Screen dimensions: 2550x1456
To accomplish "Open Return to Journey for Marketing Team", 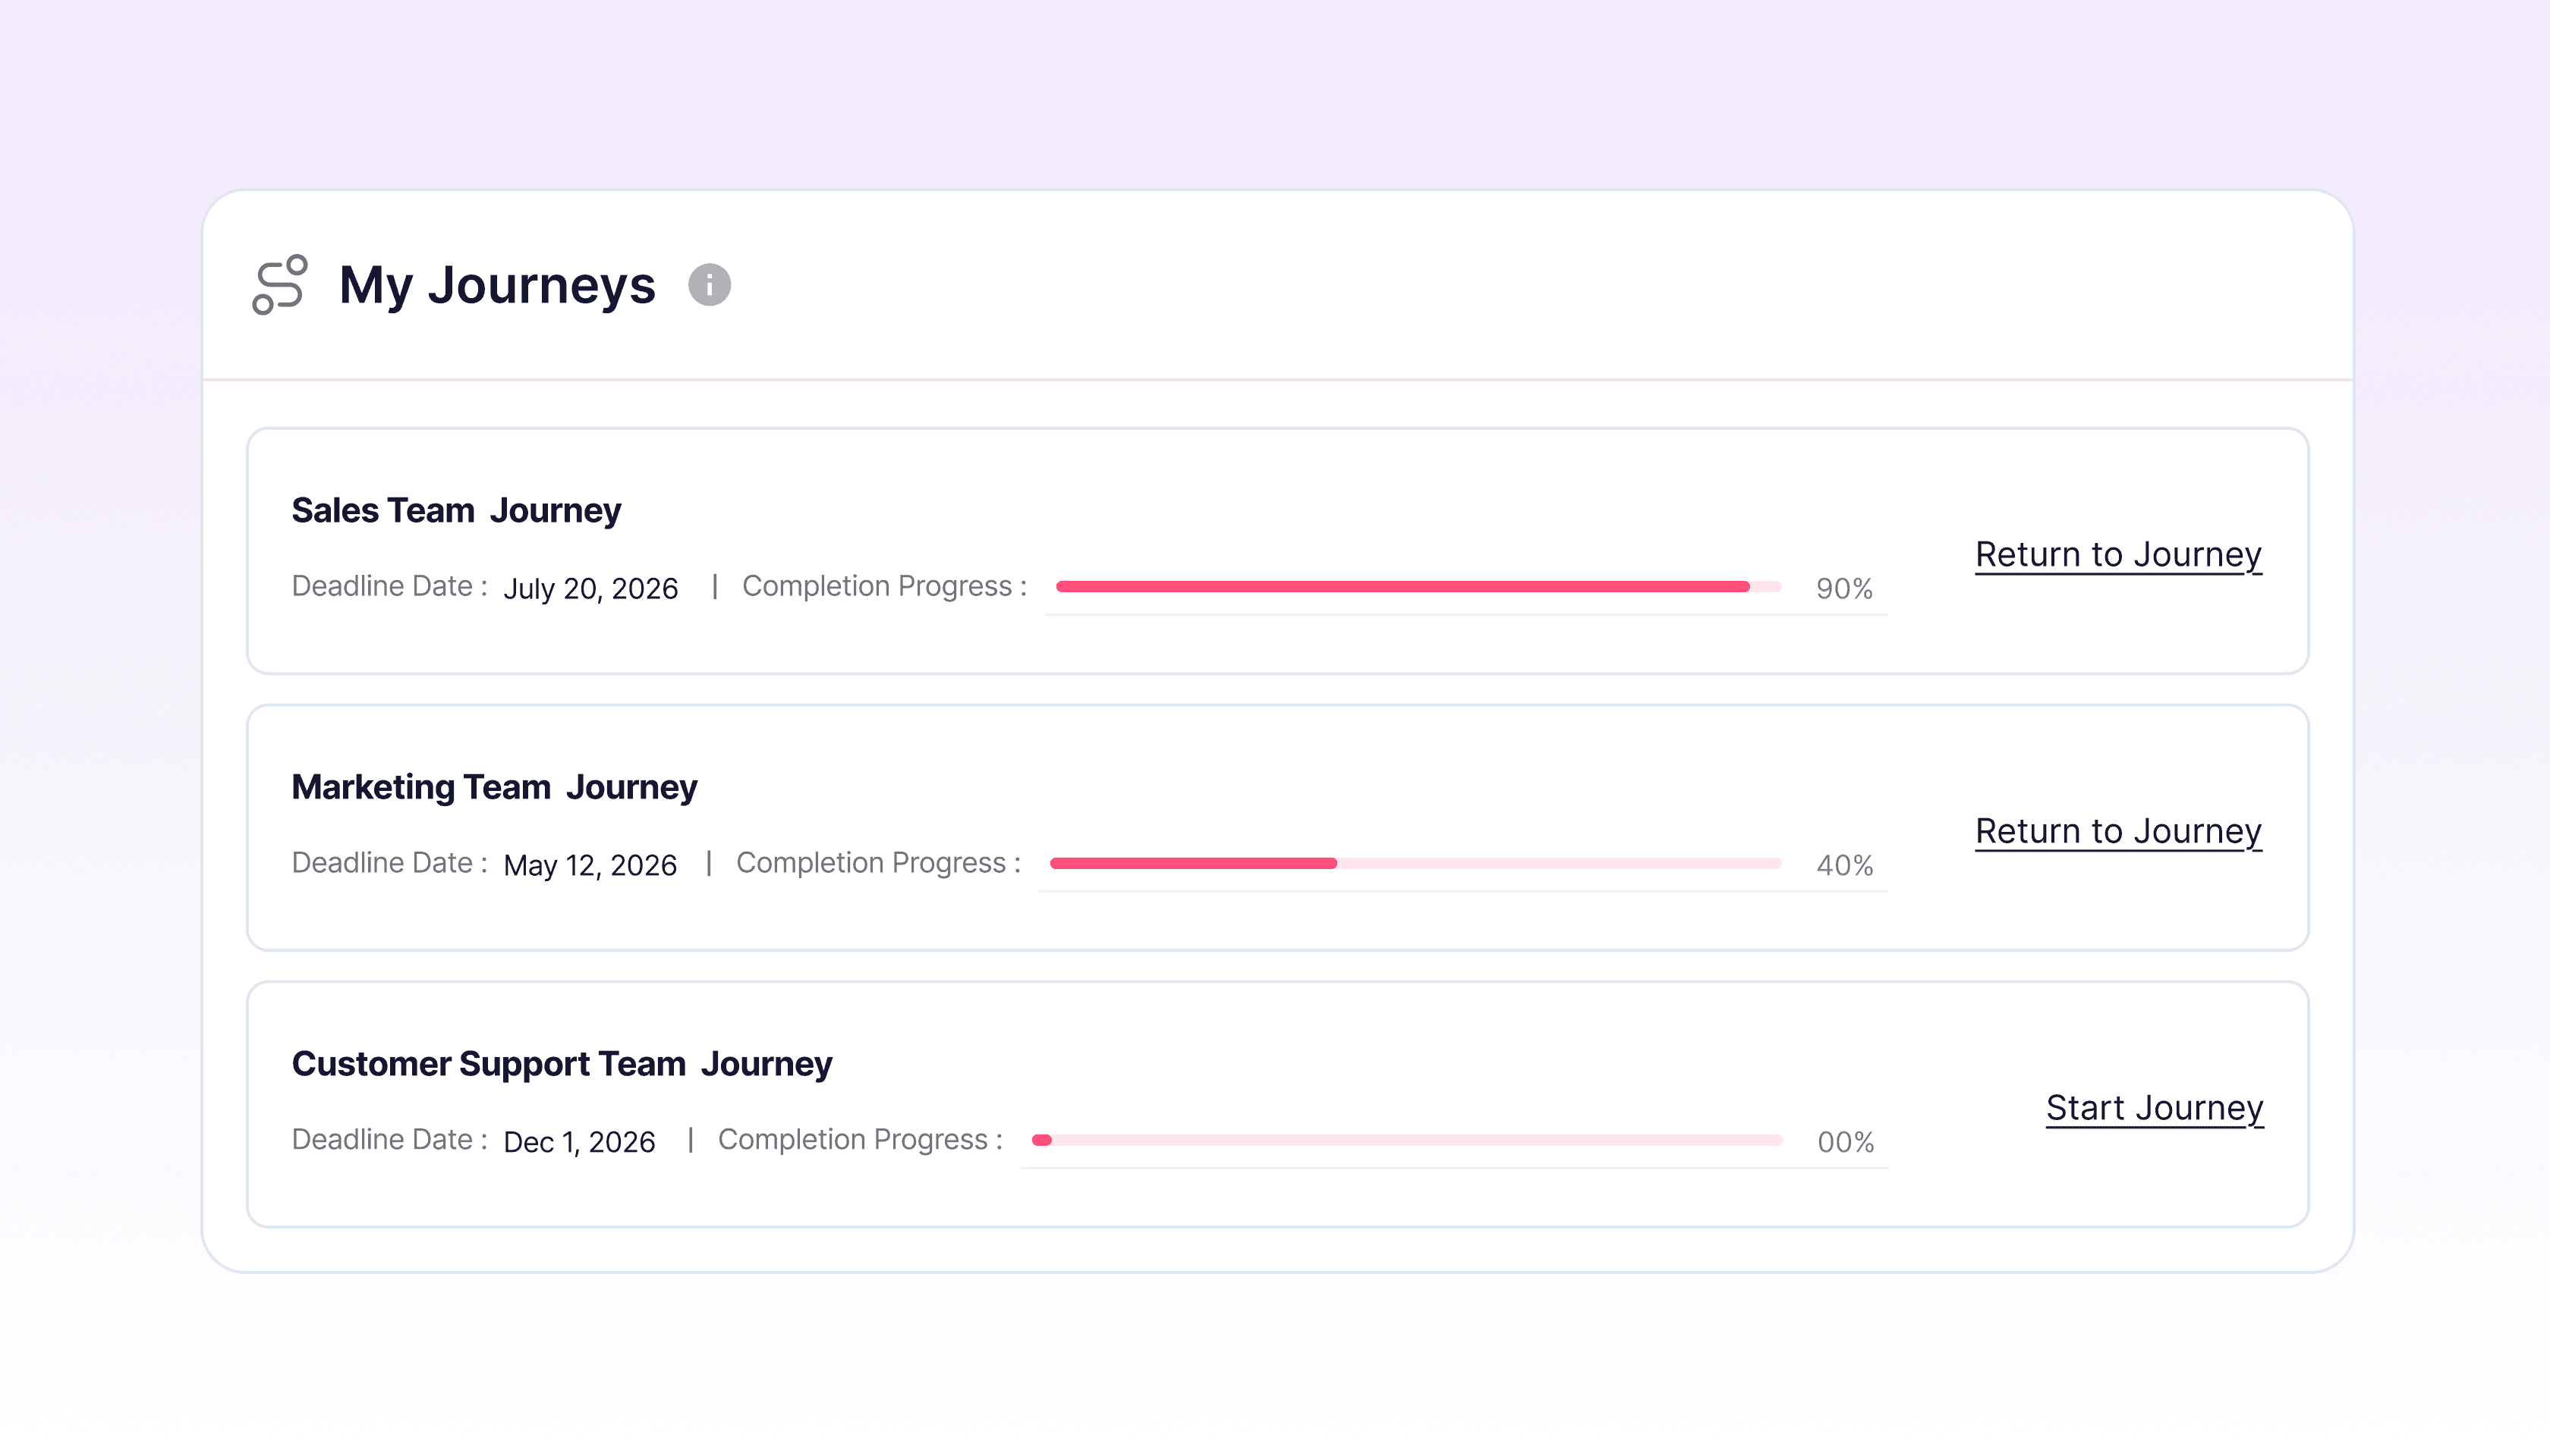I will 2117,831.
